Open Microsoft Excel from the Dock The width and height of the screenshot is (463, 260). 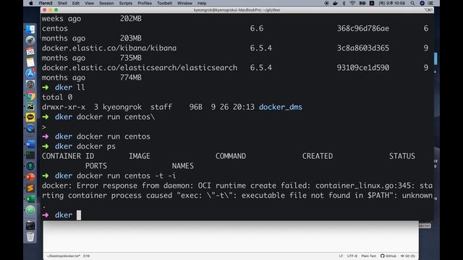coord(30,199)
